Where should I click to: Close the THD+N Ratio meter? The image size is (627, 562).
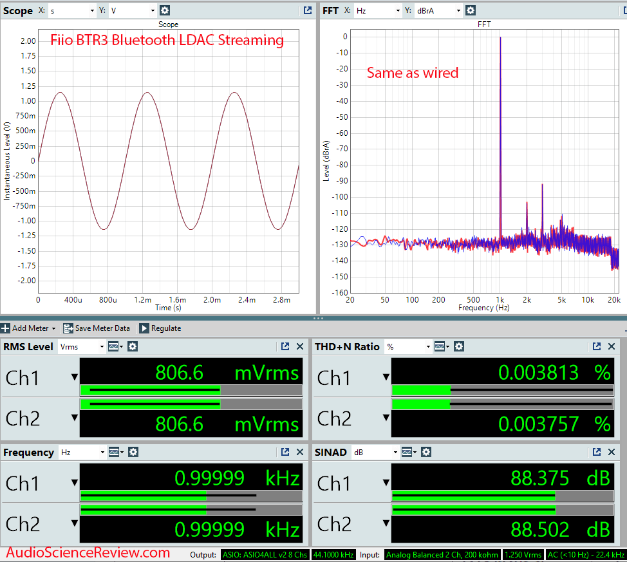(612, 346)
